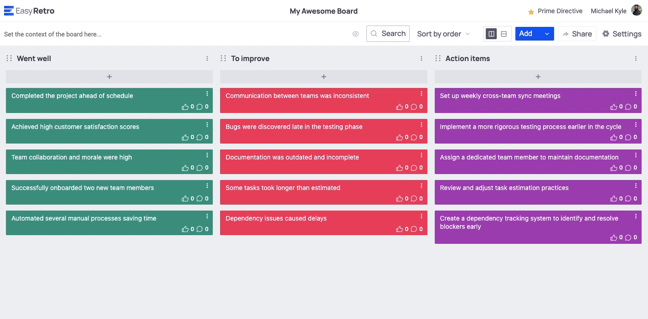Click the EasyRetro logo
The width and height of the screenshot is (648, 319).
click(29, 11)
